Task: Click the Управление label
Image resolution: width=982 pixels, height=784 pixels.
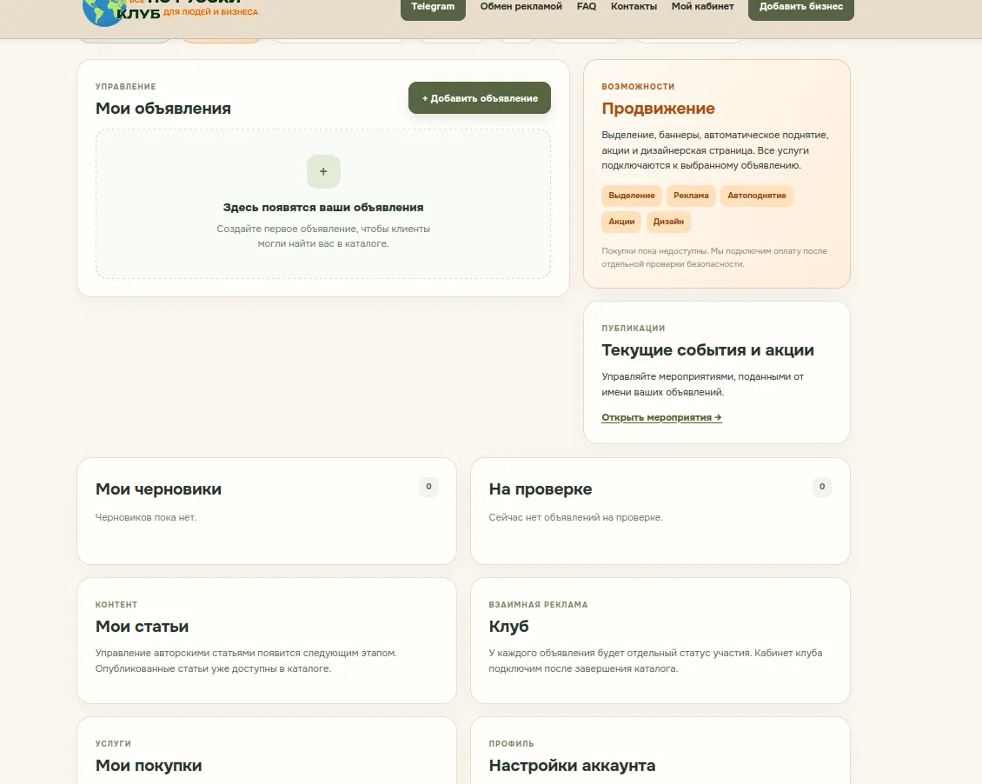Action: (125, 86)
